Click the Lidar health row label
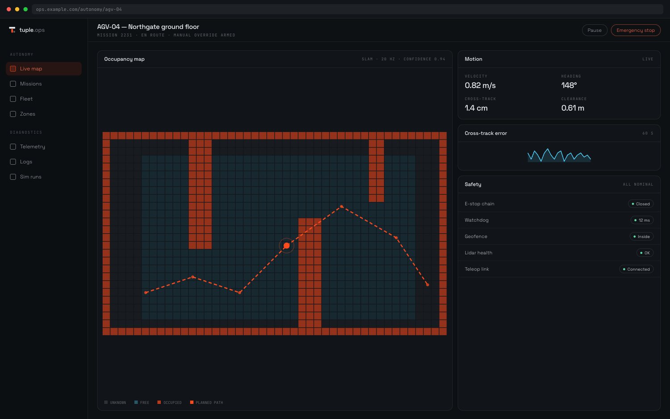Image resolution: width=670 pixels, height=419 pixels. [x=478, y=253]
